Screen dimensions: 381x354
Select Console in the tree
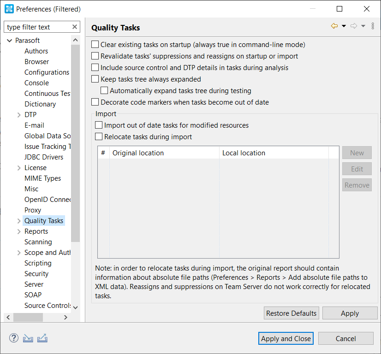point(37,83)
